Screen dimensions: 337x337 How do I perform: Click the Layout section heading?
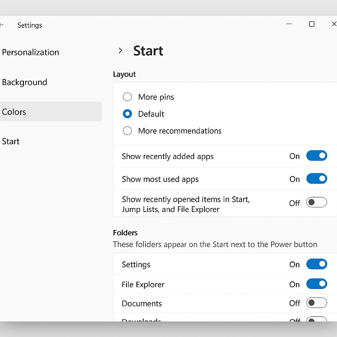pyautogui.click(x=124, y=74)
